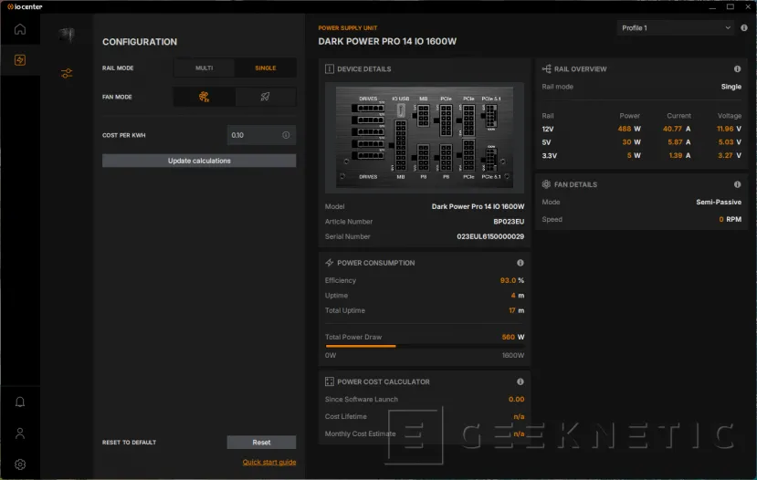Show Power Cost Calculator info icon
This screenshot has height=480, width=757.
[x=520, y=381]
